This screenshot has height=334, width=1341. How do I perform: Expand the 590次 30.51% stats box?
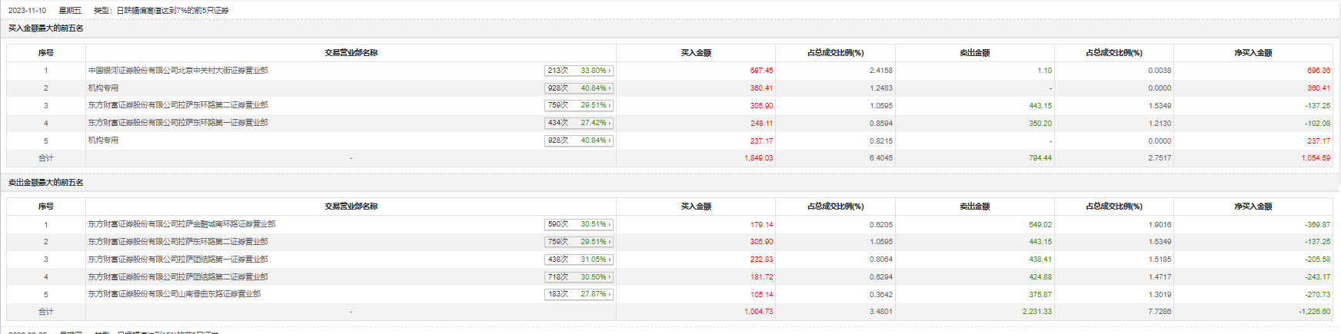pos(579,224)
